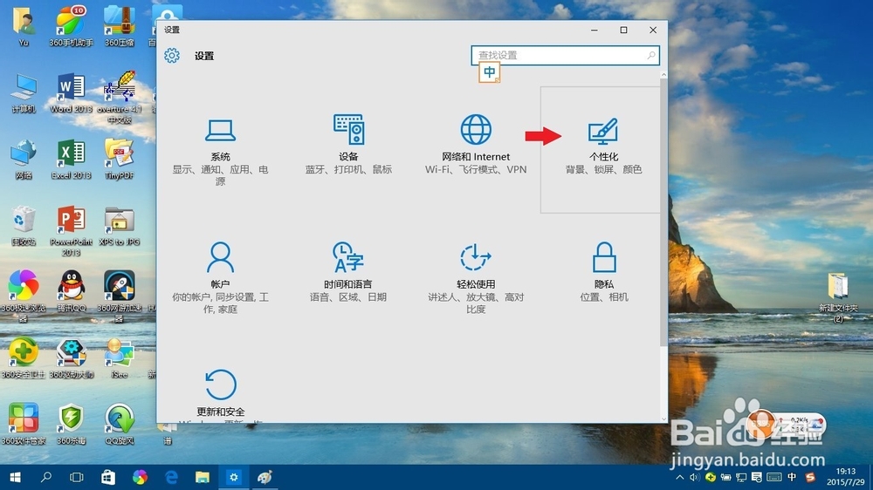The image size is (873, 490).
Task: Select the PowerPoint 2013 desktop shortcut
Action: tap(71, 230)
